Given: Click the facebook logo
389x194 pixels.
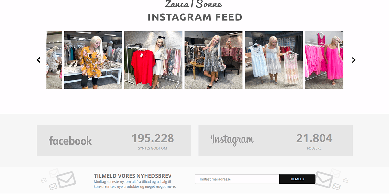Looking at the screenshot, I should (x=70, y=140).
